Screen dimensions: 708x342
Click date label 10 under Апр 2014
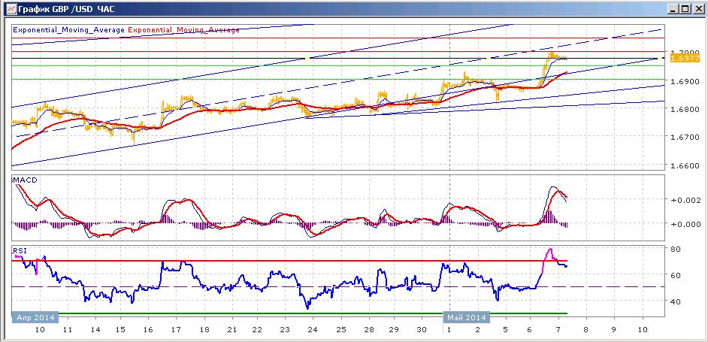point(40,330)
